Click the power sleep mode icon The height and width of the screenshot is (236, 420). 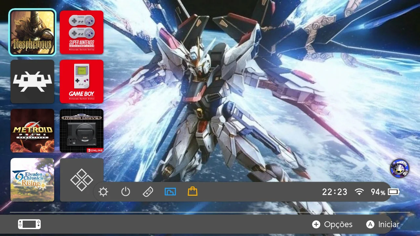click(126, 192)
